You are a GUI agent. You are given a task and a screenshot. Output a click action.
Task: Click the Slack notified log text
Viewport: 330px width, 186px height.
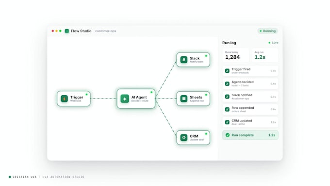pos(242,95)
